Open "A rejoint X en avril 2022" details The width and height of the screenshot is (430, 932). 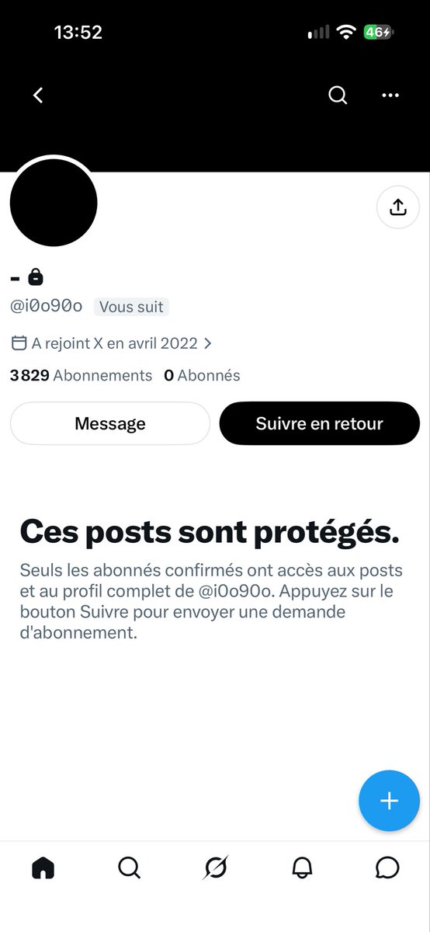tap(114, 343)
